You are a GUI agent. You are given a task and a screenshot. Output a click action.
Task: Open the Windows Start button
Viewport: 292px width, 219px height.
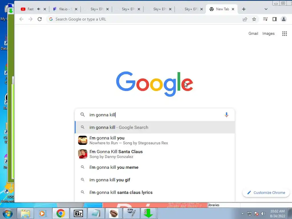8,213
